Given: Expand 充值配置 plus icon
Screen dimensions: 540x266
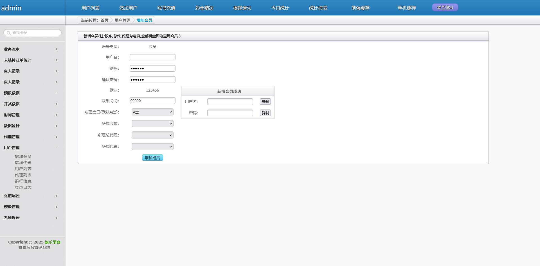Looking at the screenshot, I should pos(56,196).
